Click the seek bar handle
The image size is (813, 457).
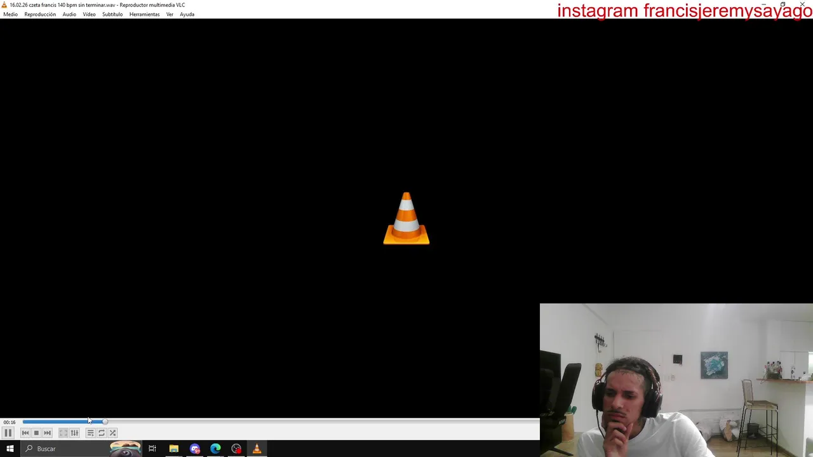pos(105,421)
